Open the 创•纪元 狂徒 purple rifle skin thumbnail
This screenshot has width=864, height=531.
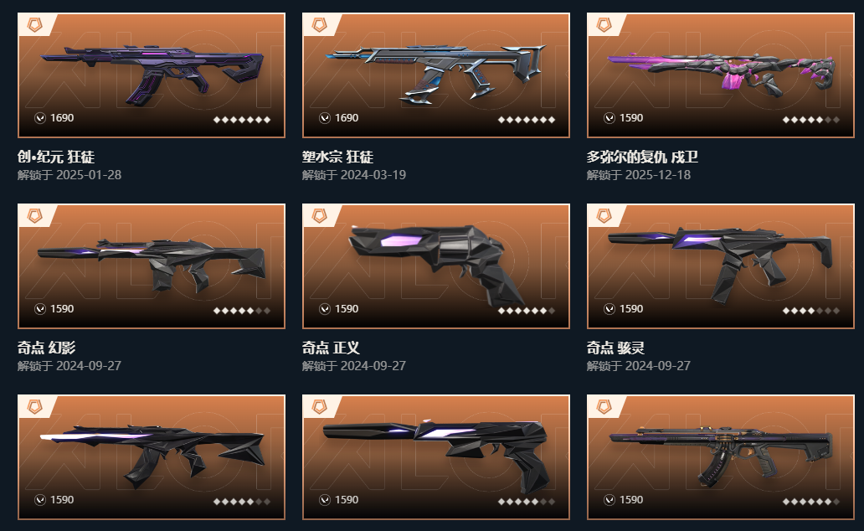pos(152,75)
